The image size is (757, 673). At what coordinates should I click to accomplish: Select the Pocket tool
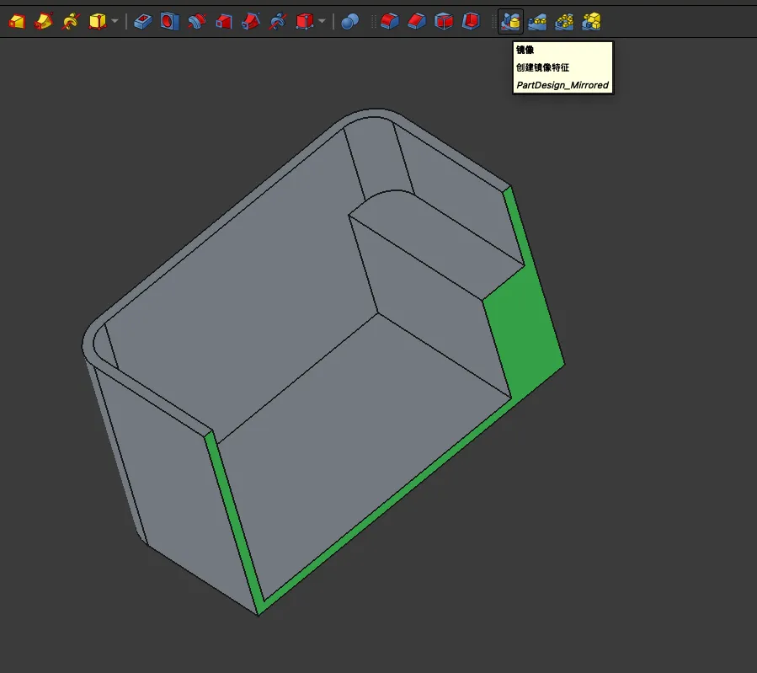[142, 21]
